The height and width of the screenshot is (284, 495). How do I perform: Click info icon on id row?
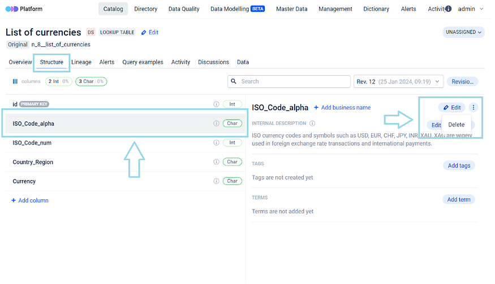(x=216, y=104)
